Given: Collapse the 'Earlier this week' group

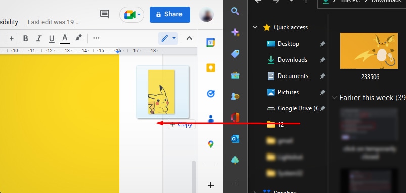Looking at the screenshot, I should (335, 98).
